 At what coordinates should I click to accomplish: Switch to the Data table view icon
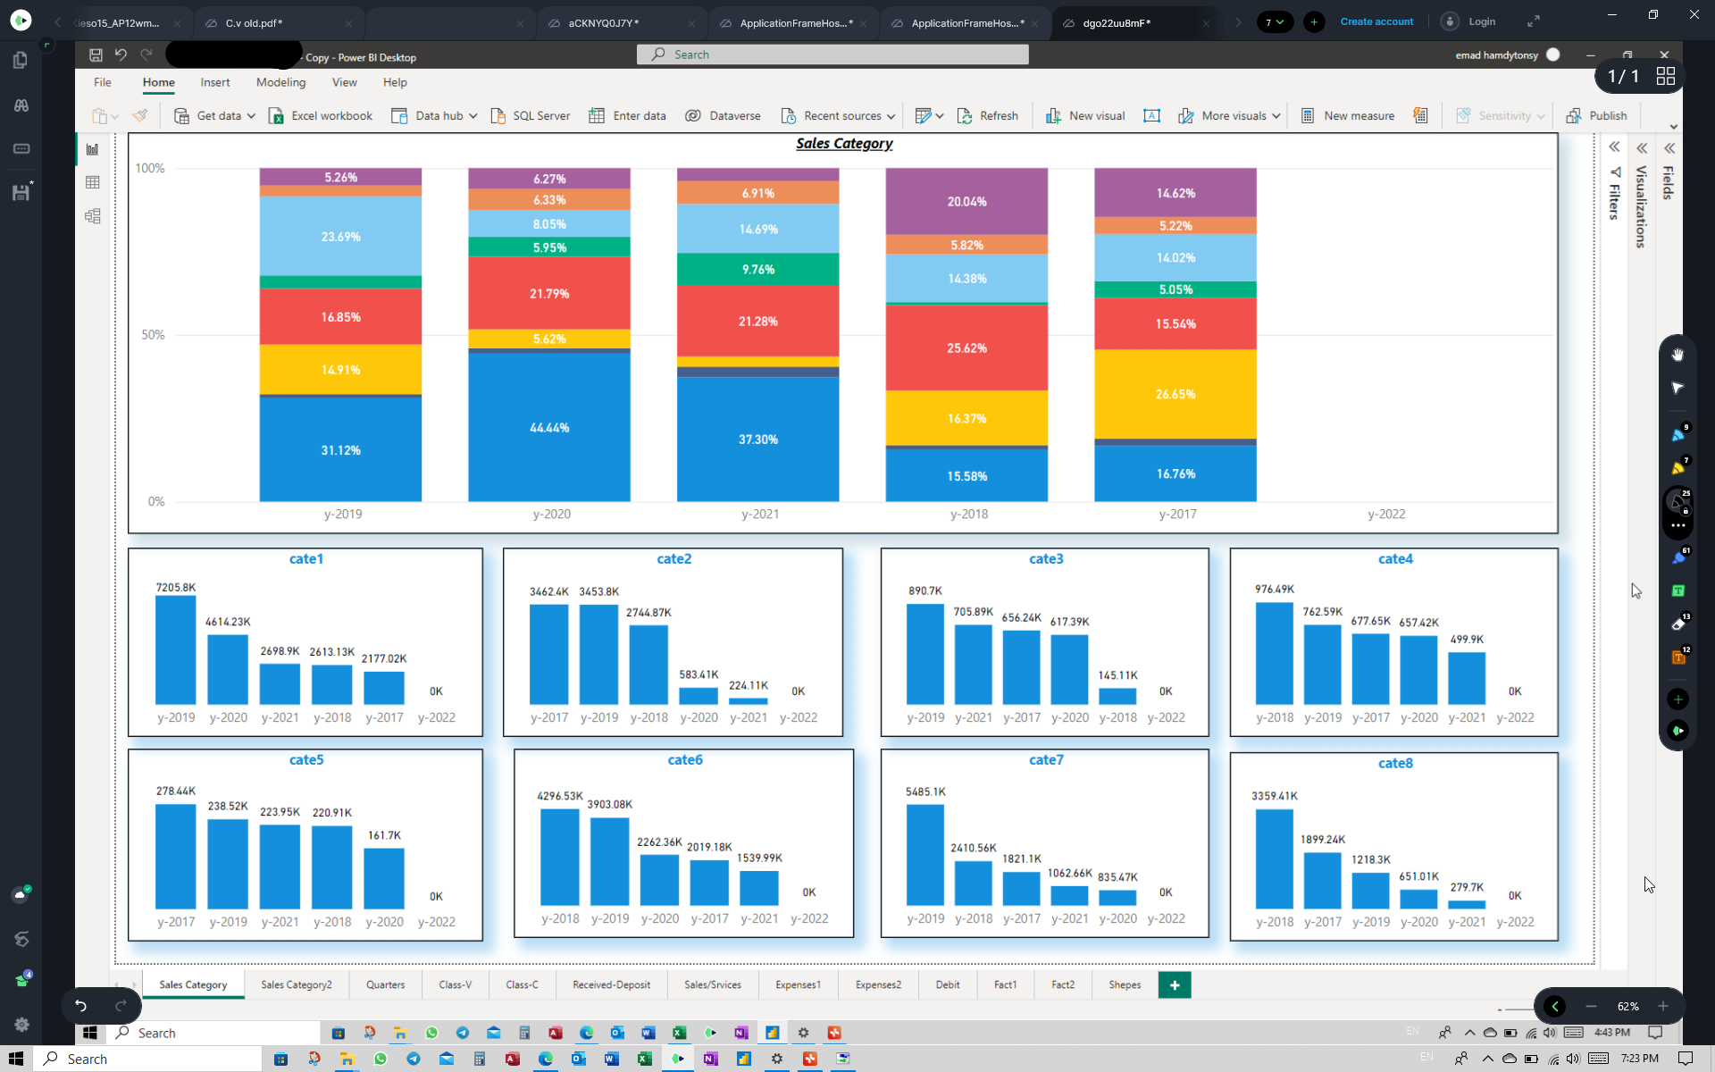pos(92,182)
